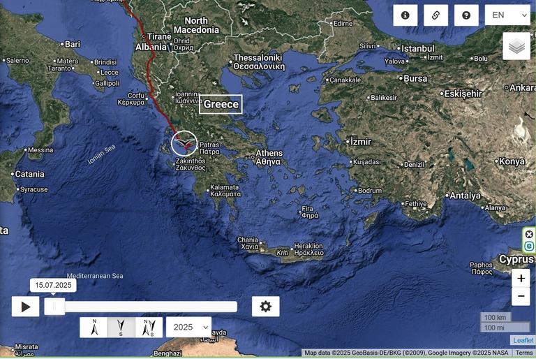The image size is (536, 359).
Task: Click the middle of the timeline track
Action: click(141, 307)
